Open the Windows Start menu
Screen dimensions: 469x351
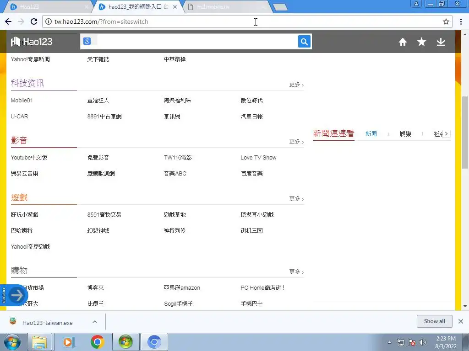[12, 342]
